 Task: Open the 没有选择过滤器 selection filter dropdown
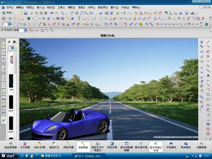tap(26, 30)
